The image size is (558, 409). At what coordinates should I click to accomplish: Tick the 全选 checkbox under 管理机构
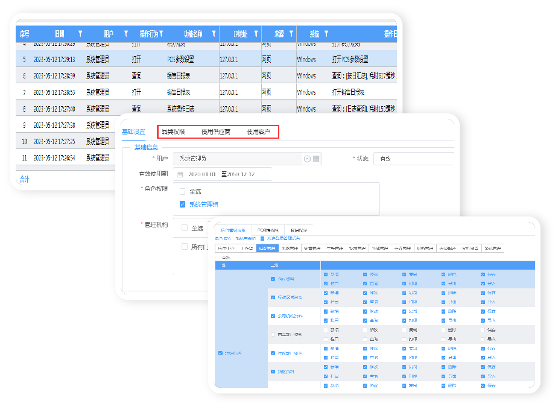[185, 228]
